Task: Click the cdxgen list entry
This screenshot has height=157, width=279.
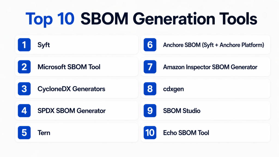Action: 173,89
